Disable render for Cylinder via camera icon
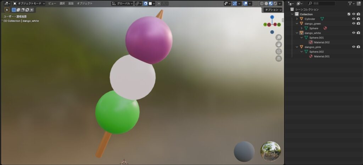 358,19
